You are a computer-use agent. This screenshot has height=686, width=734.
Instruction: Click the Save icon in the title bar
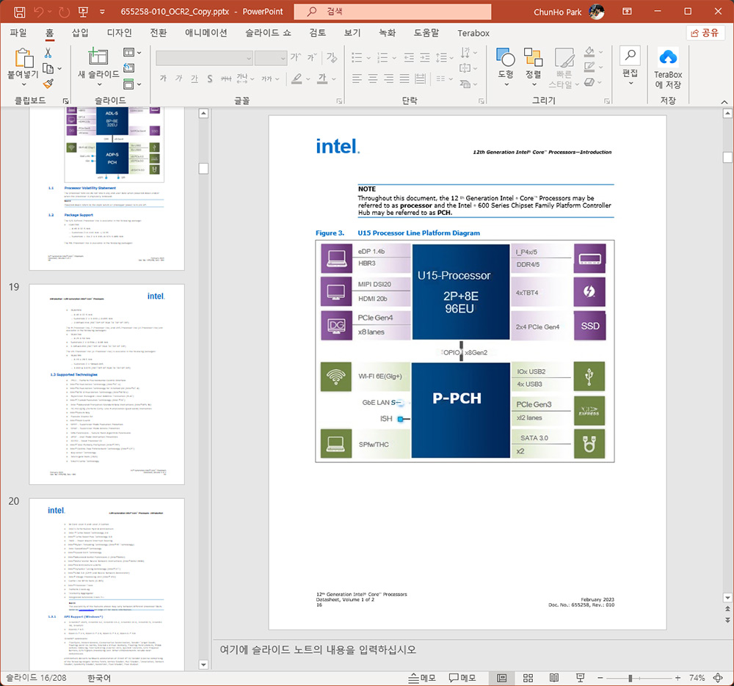(20, 12)
